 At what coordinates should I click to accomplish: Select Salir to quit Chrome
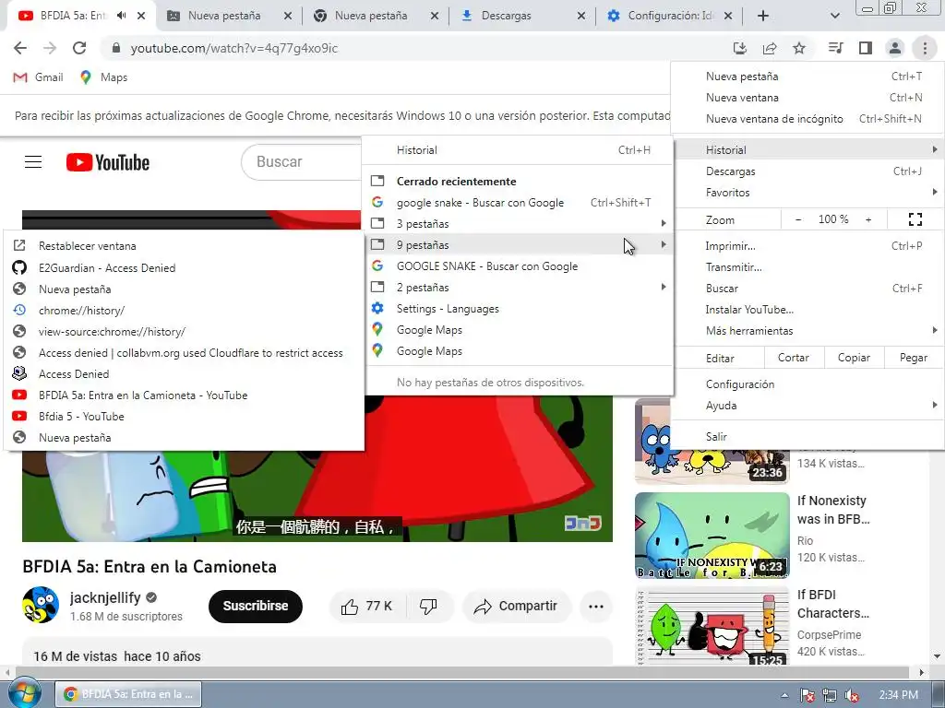coord(807,436)
